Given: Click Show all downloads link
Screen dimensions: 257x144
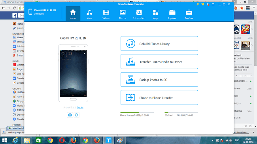Looking at the screenshot, I should (x=241, y=133).
